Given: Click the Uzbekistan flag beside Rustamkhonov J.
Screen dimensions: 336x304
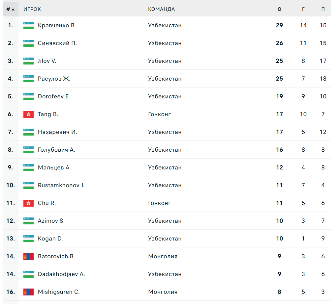Looking at the screenshot, I should click(28, 185).
